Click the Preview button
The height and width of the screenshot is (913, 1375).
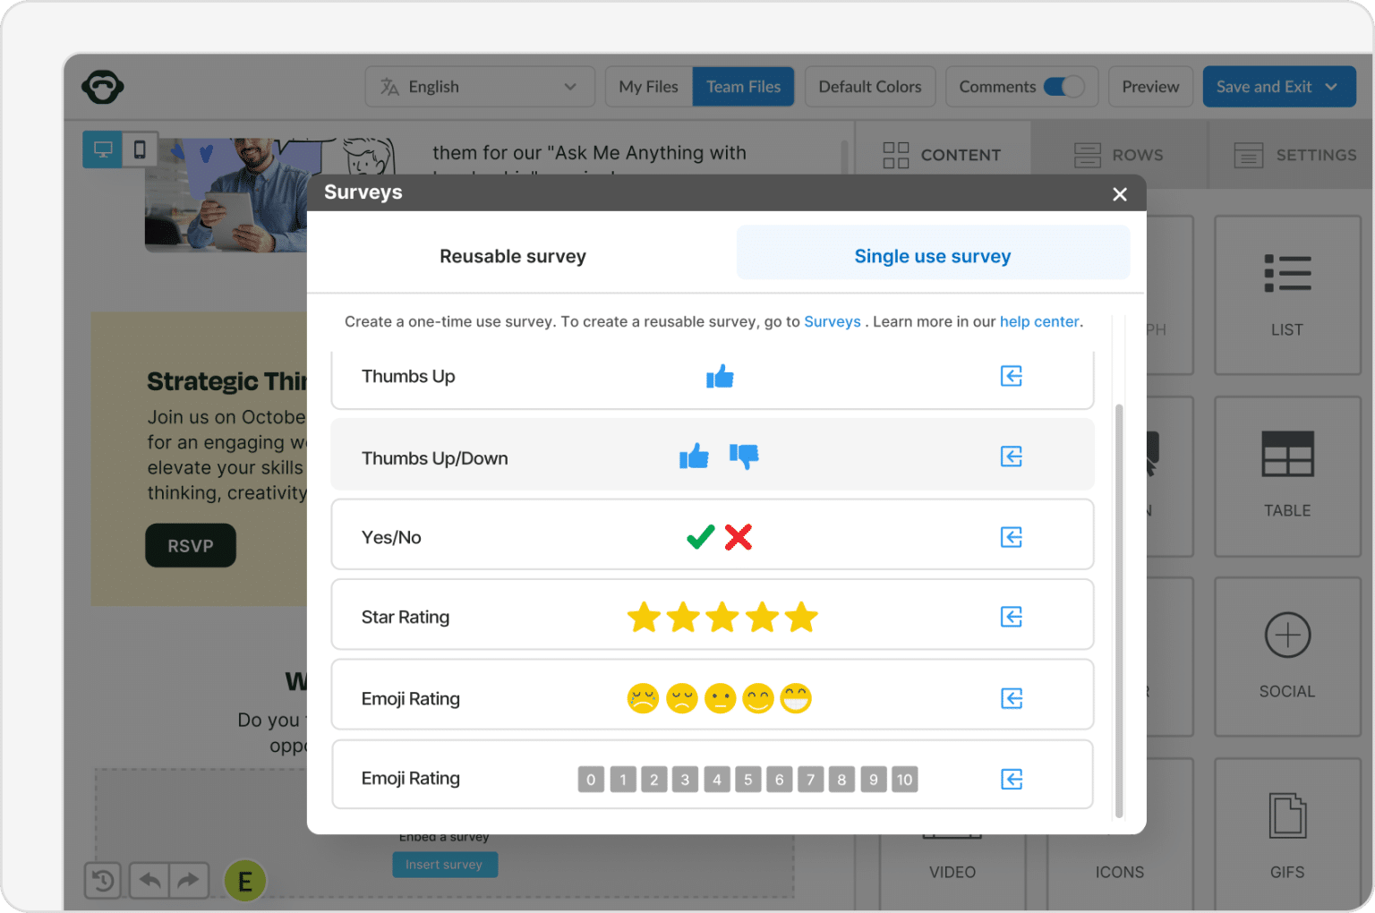pos(1150,86)
